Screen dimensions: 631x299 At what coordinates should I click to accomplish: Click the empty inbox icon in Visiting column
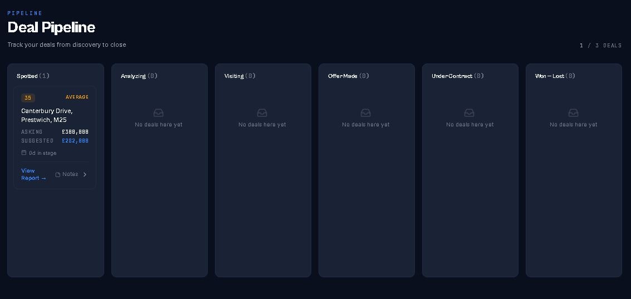coord(262,112)
